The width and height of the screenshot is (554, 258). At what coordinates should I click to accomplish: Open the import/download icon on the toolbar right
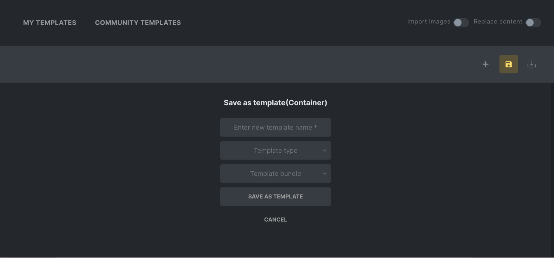click(x=532, y=64)
